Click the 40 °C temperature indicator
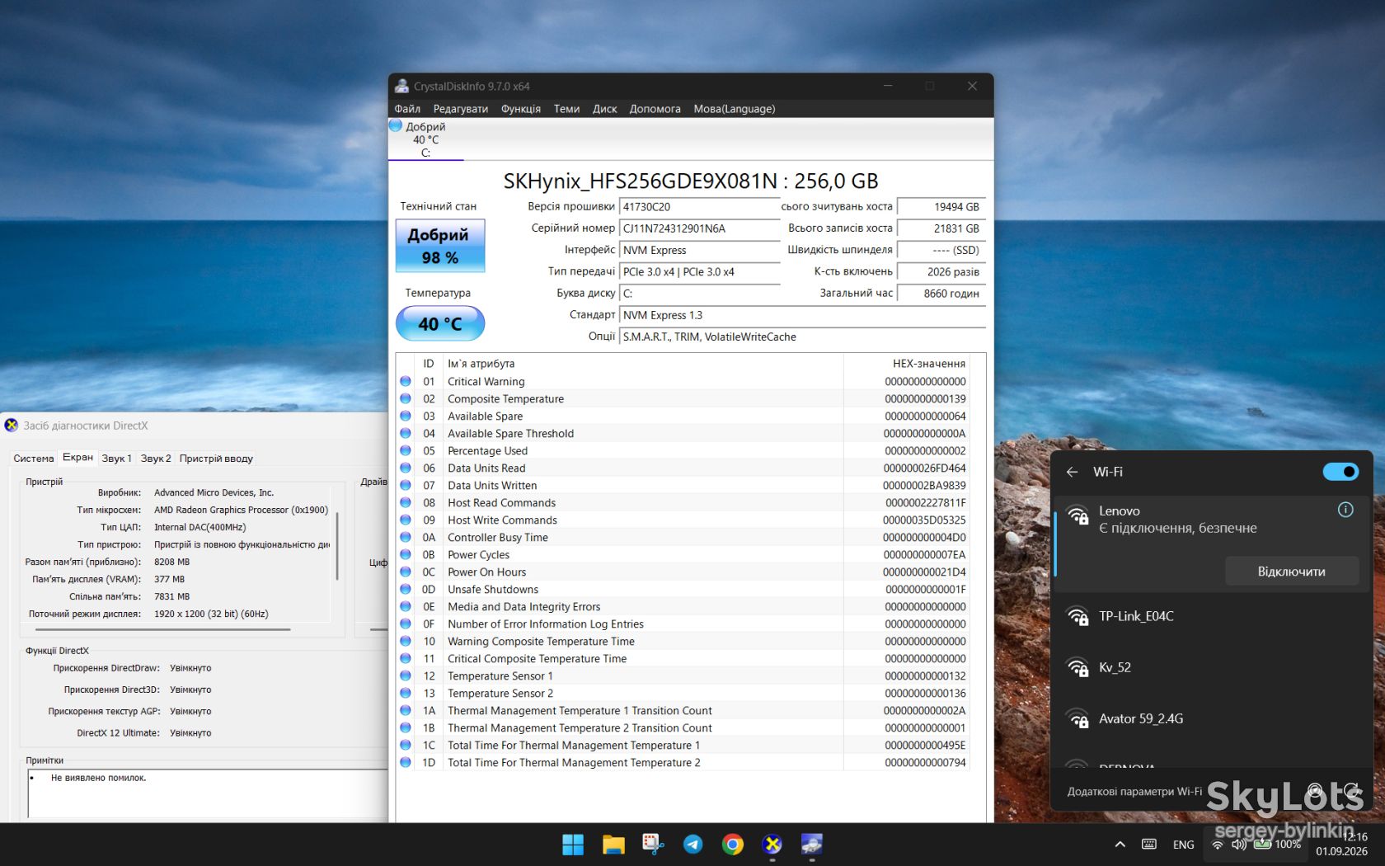The height and width of the screenshot is (866, 1385). [440, 323]
